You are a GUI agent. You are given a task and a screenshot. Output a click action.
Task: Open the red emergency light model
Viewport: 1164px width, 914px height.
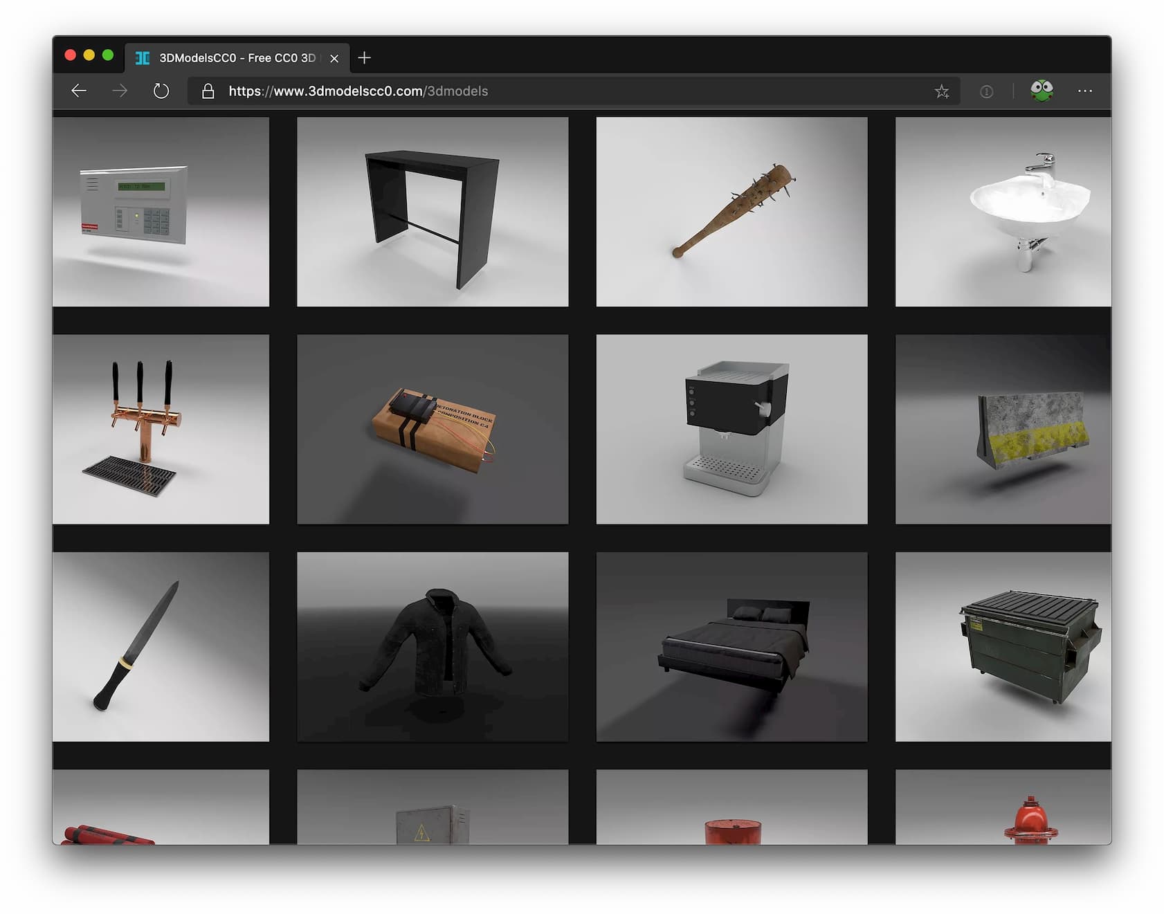coord(731,807)
